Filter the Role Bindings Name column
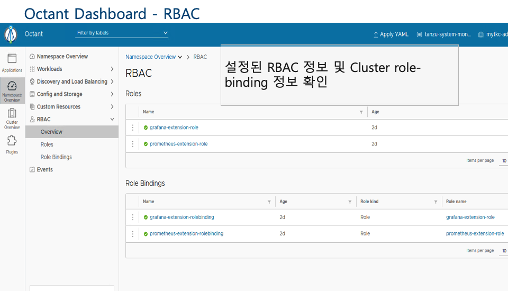This screenshot has width=508, height=291. click(x=269, y=202)
